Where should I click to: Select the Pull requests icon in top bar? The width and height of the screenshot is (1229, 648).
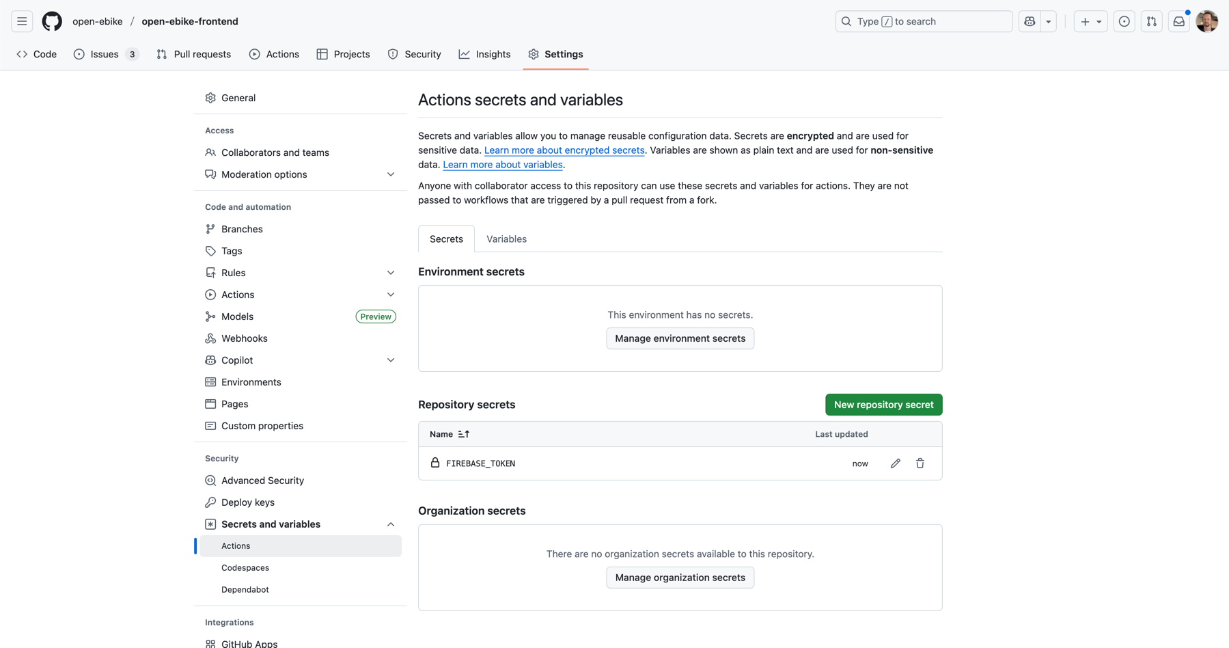click(x=1151, y=21)
